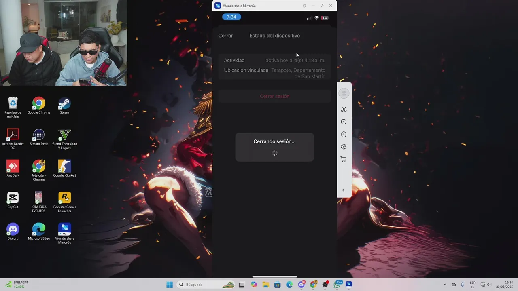Select the Acrobat Reader DC desktop icon
The image size is (518, 291).
tap(13, 139)
